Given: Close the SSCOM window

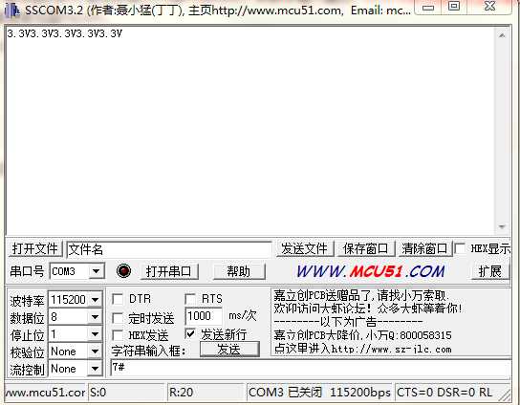Looking at the screenshot, I should [x=489, y=7].
